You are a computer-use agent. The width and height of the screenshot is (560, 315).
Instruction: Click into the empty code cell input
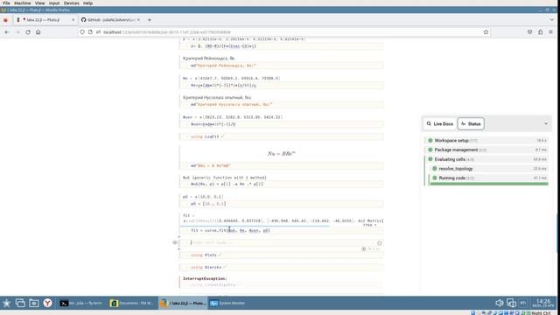pyautogui.click(x=282, y=243)
